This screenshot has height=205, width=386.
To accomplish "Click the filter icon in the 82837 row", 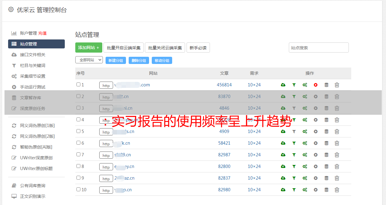I will pos(294,178).
